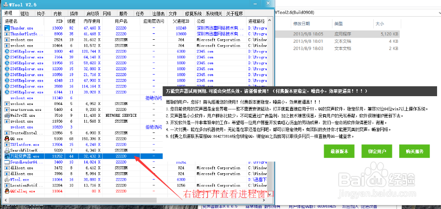Screen dimensions: 441x209
Task: Click the green 购买服务 button
Action: [414, 152]
